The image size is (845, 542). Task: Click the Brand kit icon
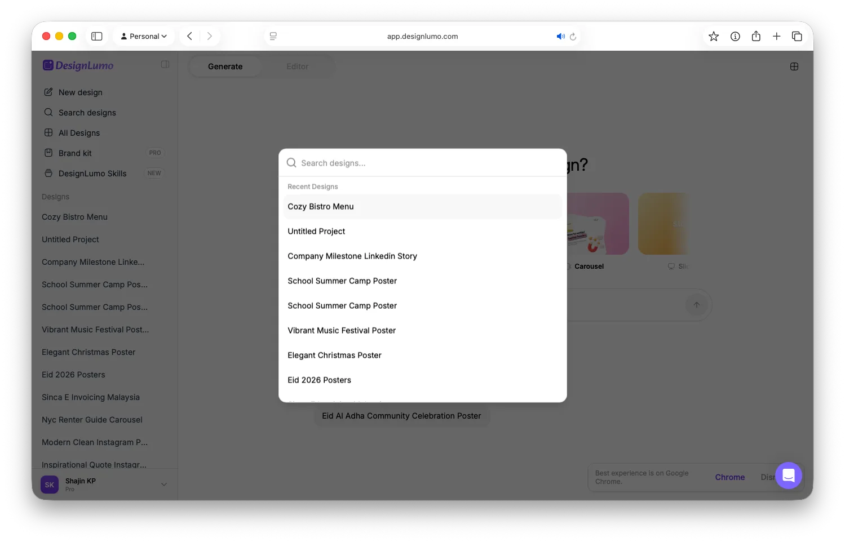pyautogui.click(x=48, y=153)
